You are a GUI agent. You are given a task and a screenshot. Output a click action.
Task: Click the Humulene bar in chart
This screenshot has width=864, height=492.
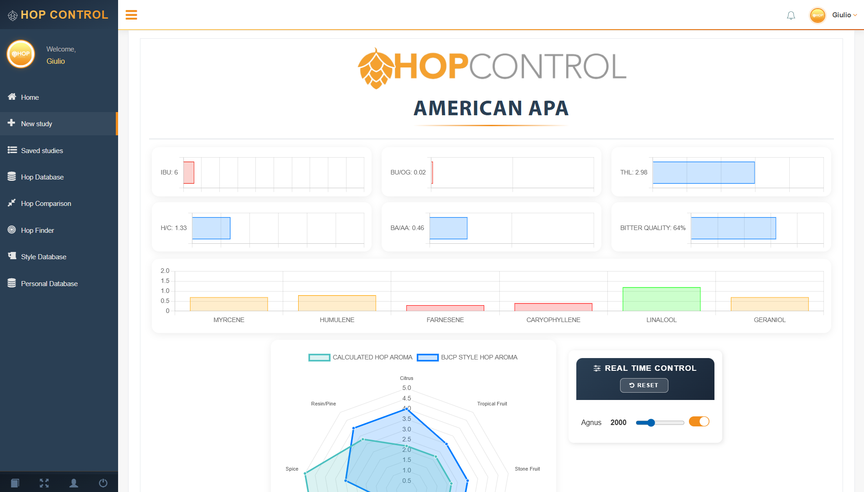[337, 303]
